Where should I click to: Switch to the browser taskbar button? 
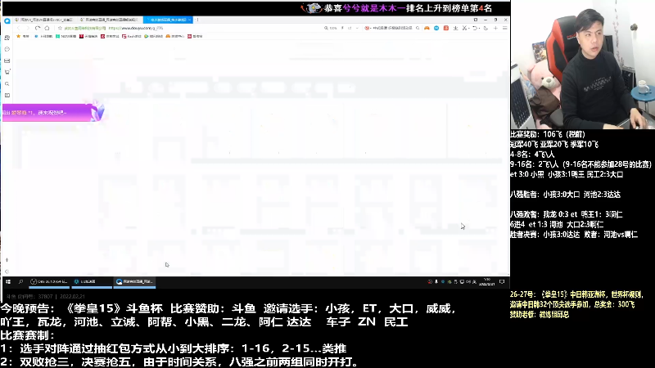tap(134, 281)
